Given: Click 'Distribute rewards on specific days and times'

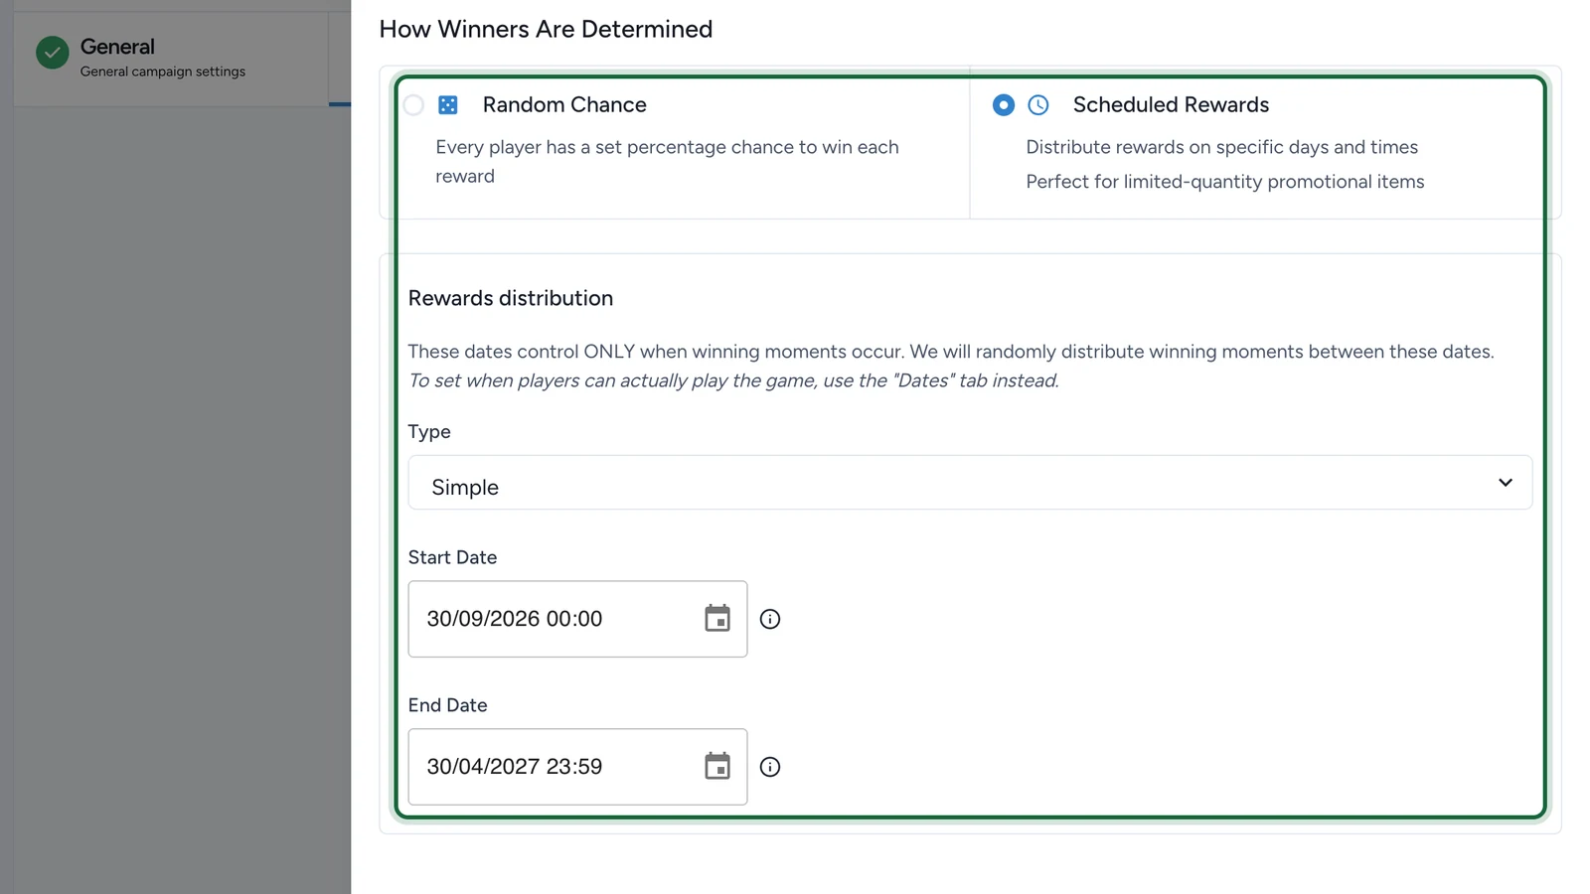Looking at the screenshot, I should [x=1222, y=147].
